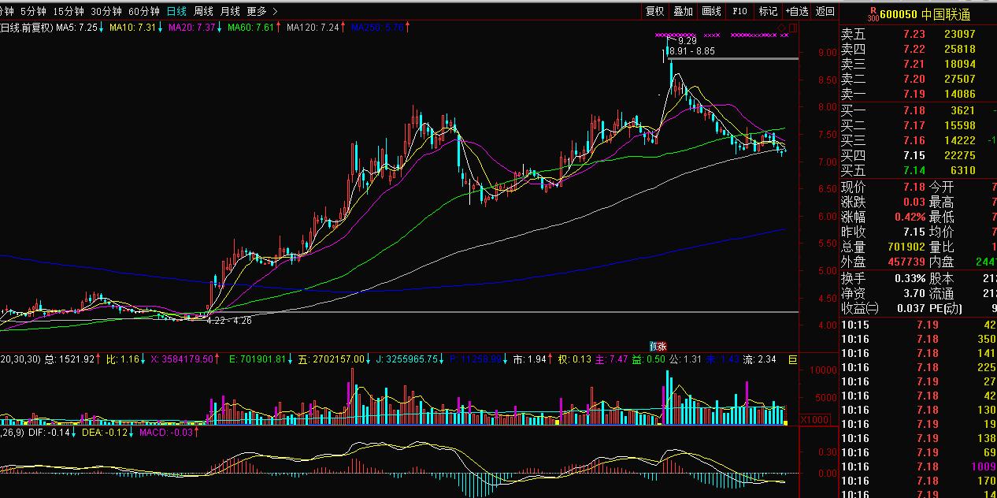Select the MA250 blue indicator label

coord(377,28)
